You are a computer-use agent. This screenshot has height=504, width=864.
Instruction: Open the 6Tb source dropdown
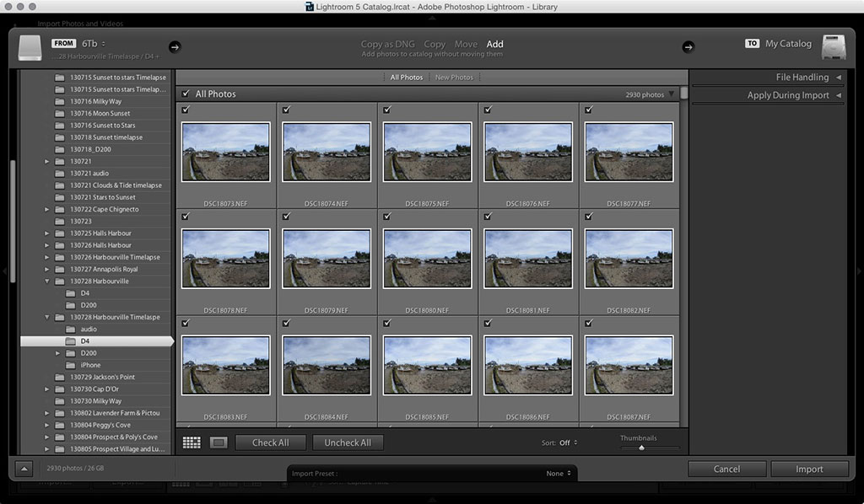tap(94, 44)
